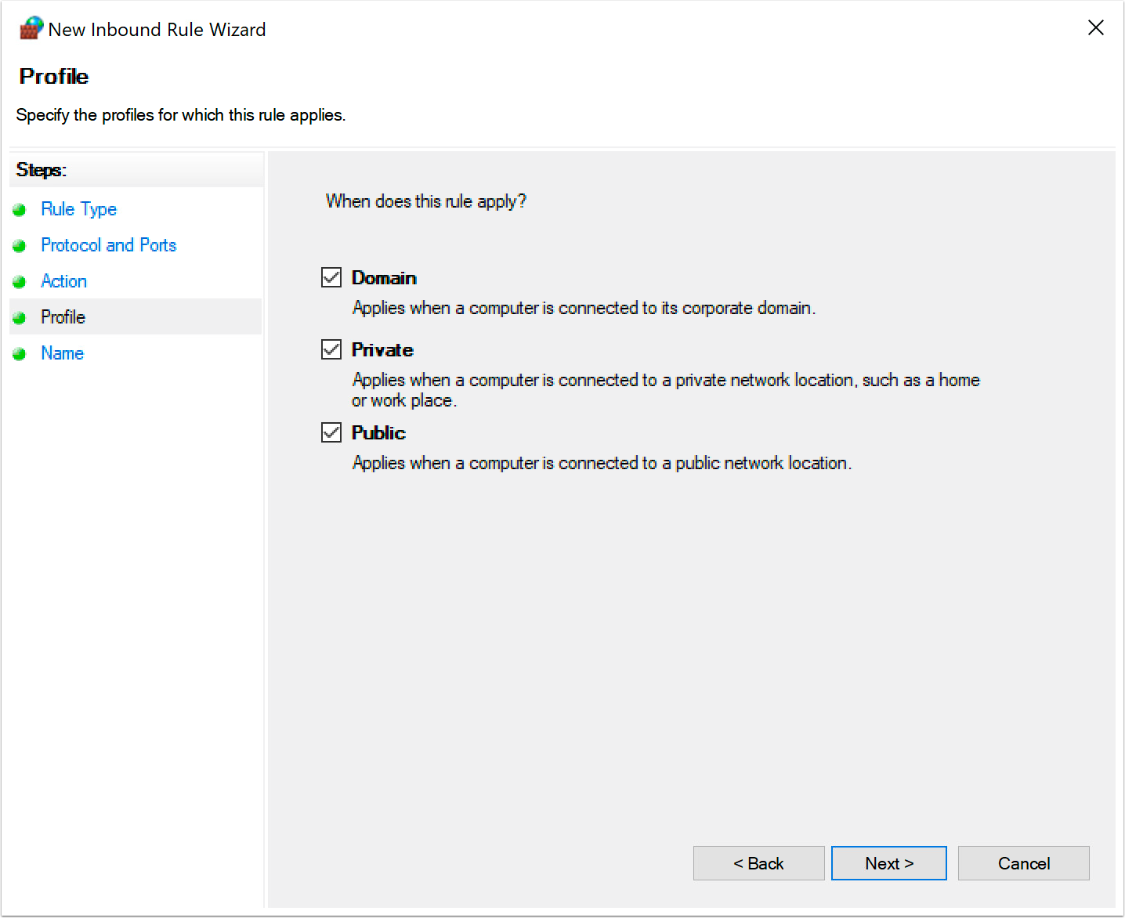Uncheck the Domain profile checkbox
The width and height of the screenshot is (1125, 918).
(x=331, y=276)
